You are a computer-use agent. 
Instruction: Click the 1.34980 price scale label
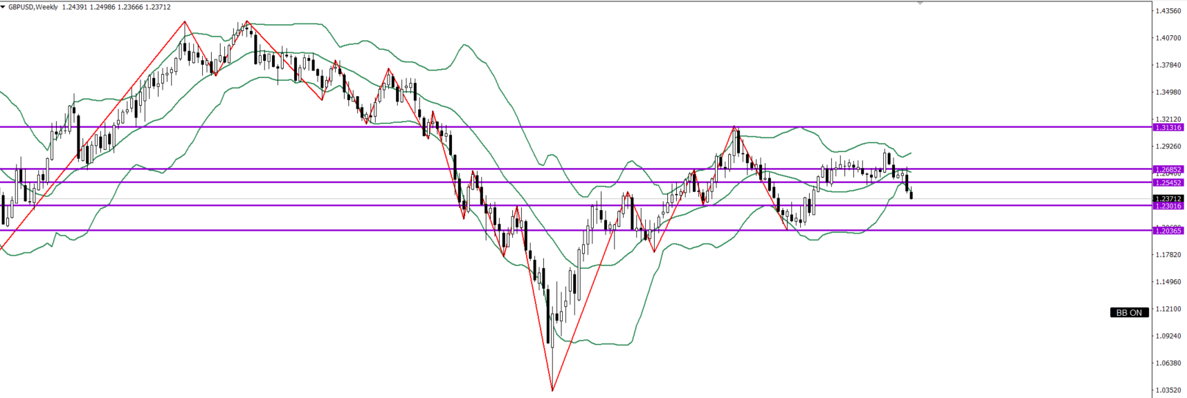(1168, 92)
